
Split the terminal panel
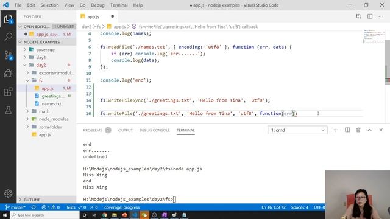pyautogui.click(x=347, y=130)
